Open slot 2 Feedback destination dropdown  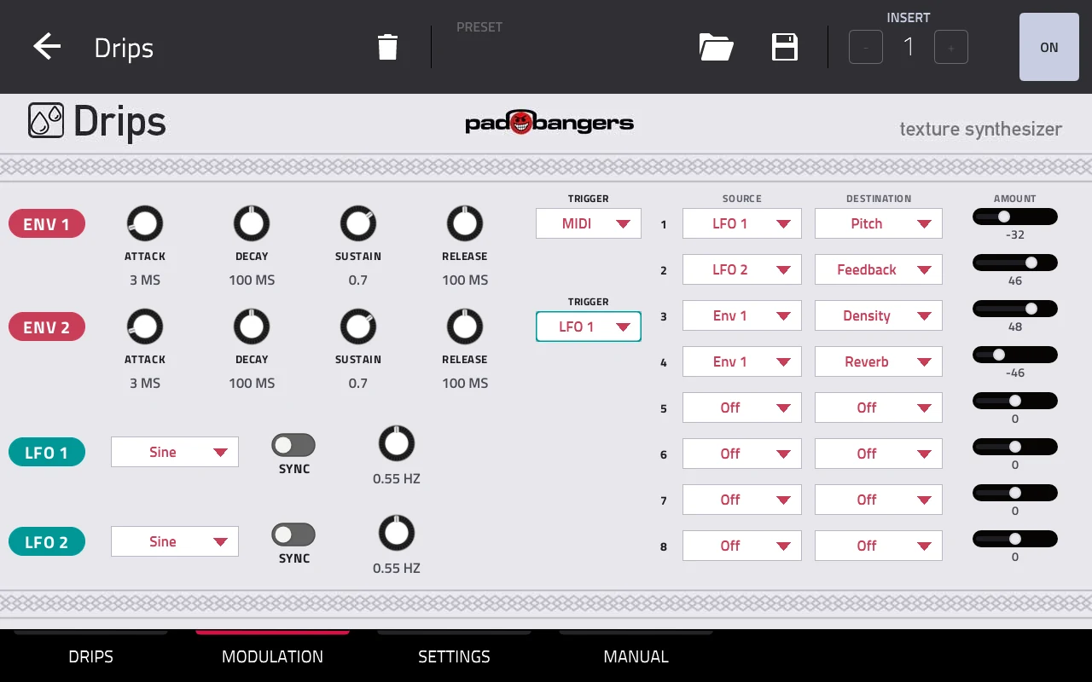tap(879, 269)
